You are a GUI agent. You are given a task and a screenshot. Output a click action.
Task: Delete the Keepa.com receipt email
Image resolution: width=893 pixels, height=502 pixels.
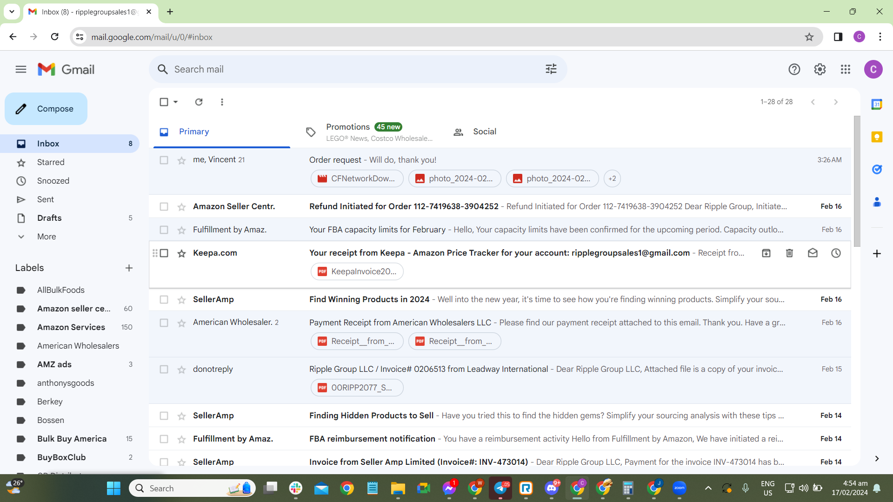tap(789, 253)
